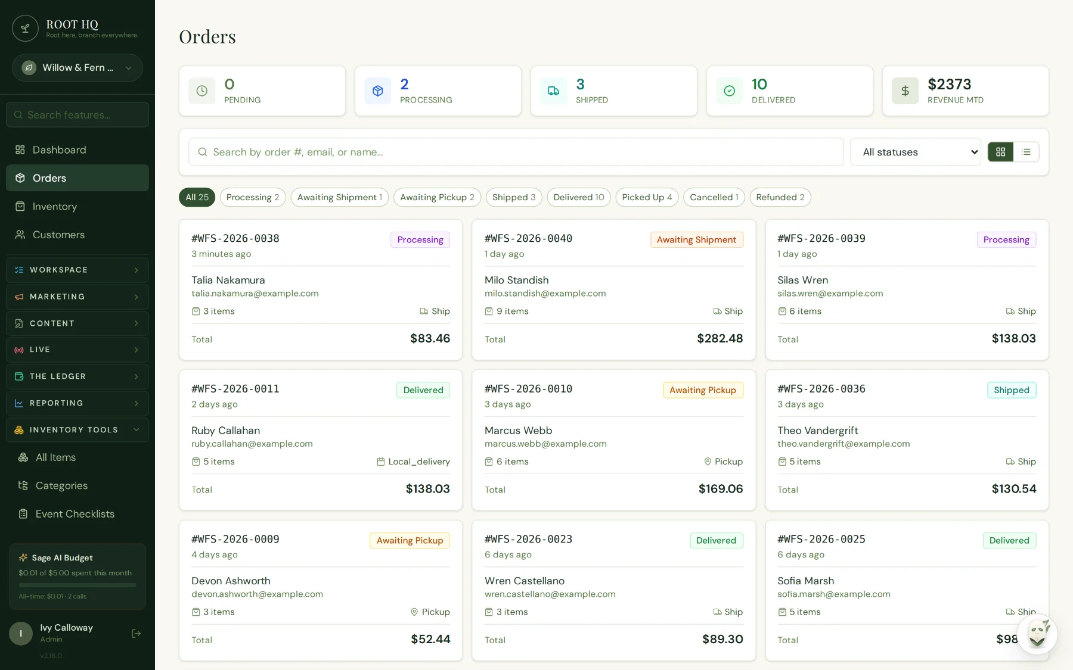Expand the Marketing section
The height and width of the screenshot is (670, 1073).
coord(77,297)
